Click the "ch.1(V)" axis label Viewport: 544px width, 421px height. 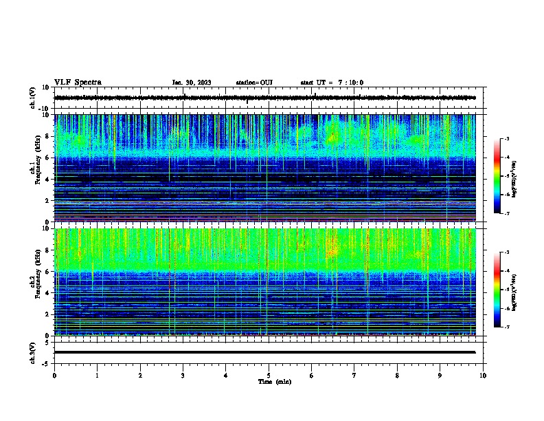33,98
